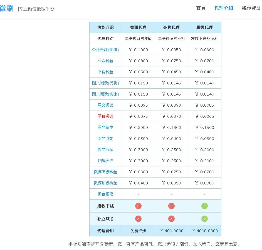Open the 扫码关注 link
Viewport: 262px width, 250px height.
(x=105, y=161)
